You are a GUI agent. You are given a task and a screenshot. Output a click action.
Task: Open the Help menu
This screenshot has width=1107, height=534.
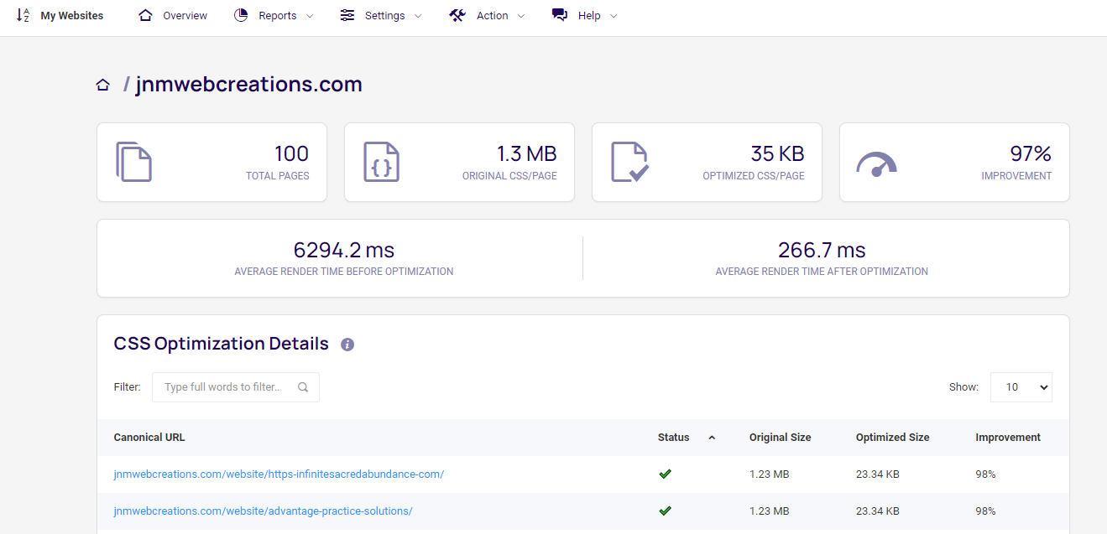[589, 14]
